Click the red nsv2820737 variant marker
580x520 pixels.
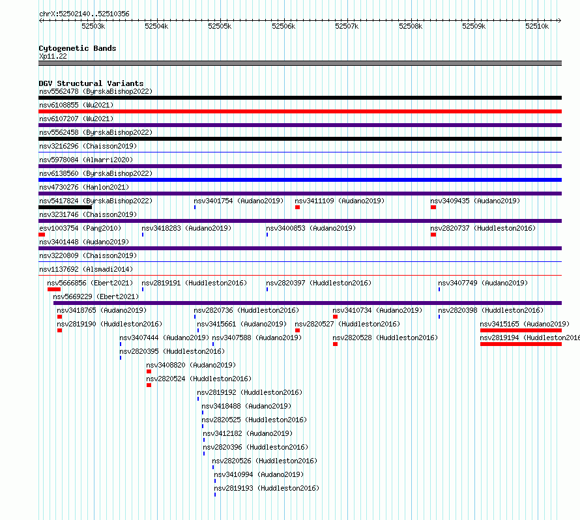pos(433,235)
